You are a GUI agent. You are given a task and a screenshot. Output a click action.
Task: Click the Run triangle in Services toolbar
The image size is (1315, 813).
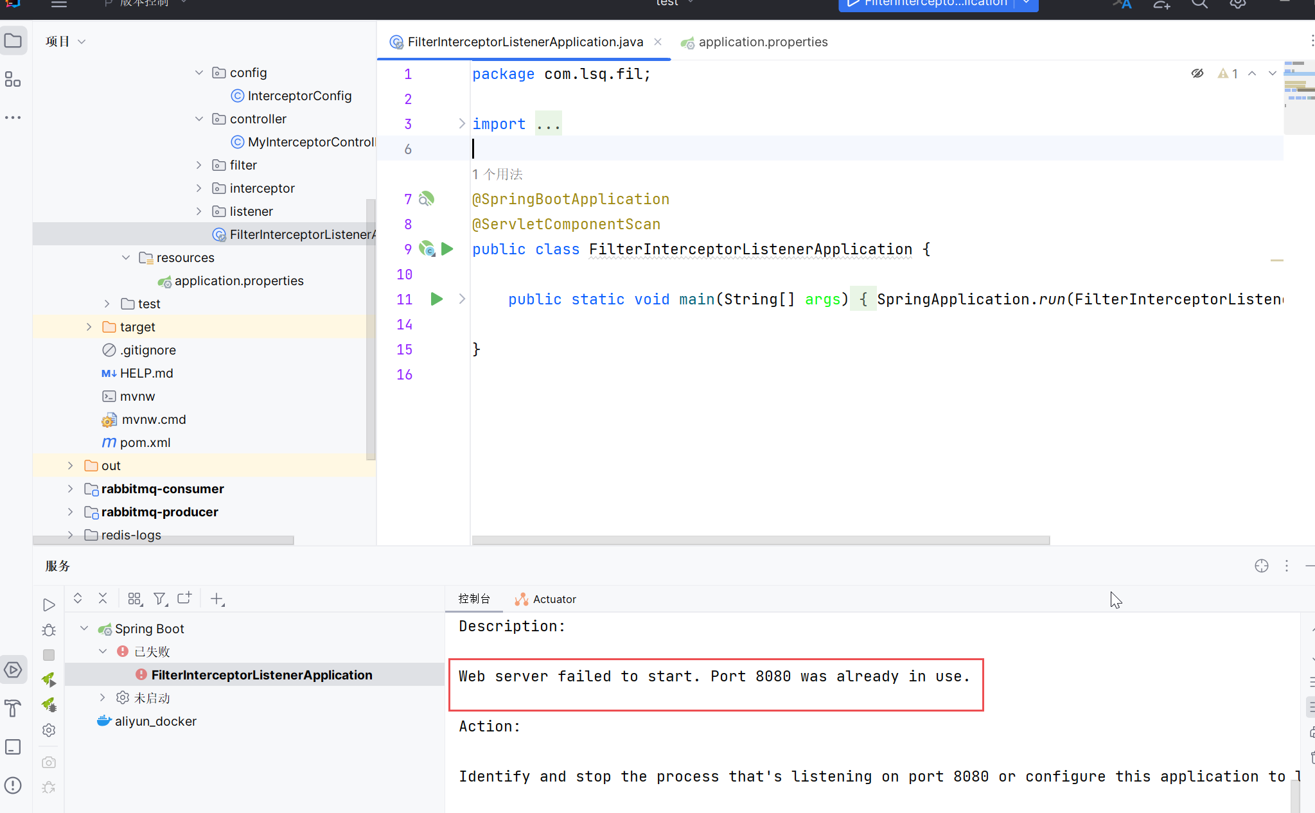pyautogui.click(x=49, y=605)
